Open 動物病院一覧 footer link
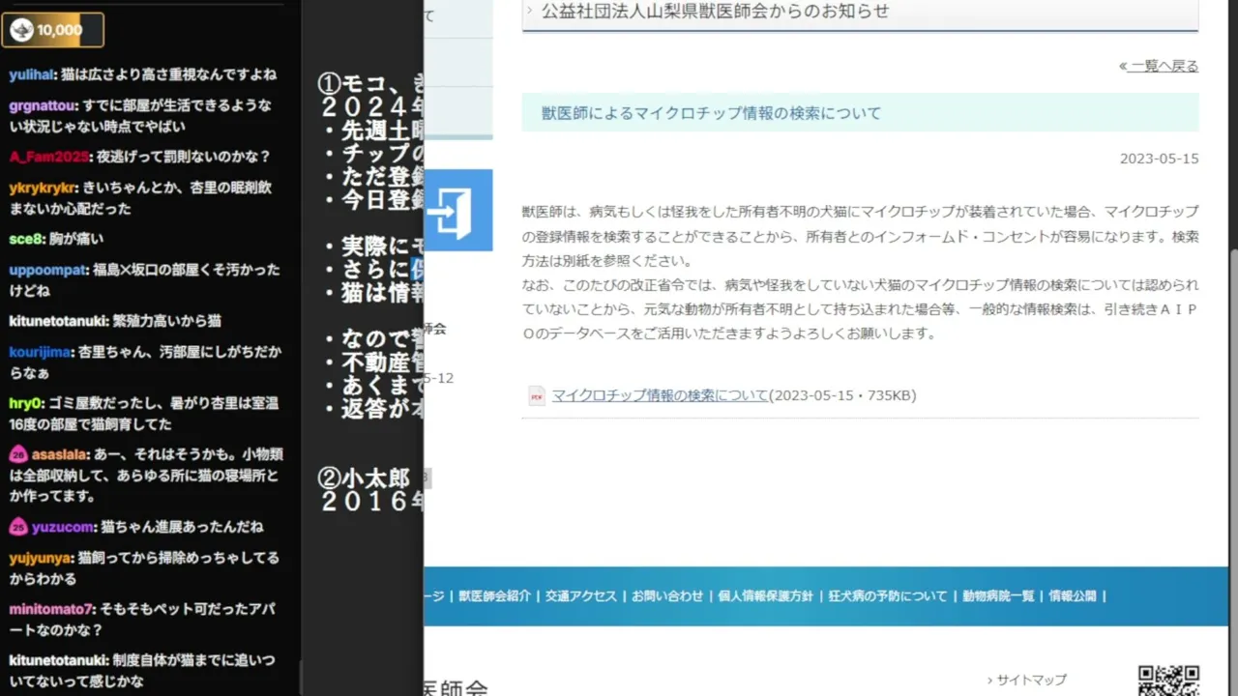The width and height of the screenshot is (1238, 696). (998, 596)
